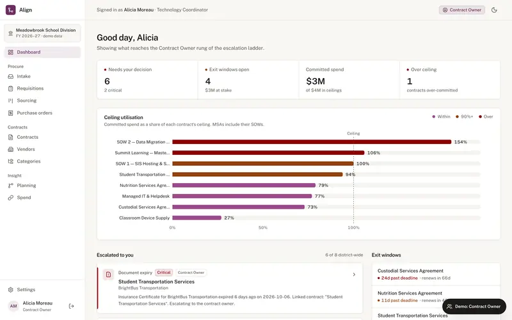The height and width of the screenshot is (320, 512).
Task: Click the Align logo icon
Action: [x=10, y=10]
